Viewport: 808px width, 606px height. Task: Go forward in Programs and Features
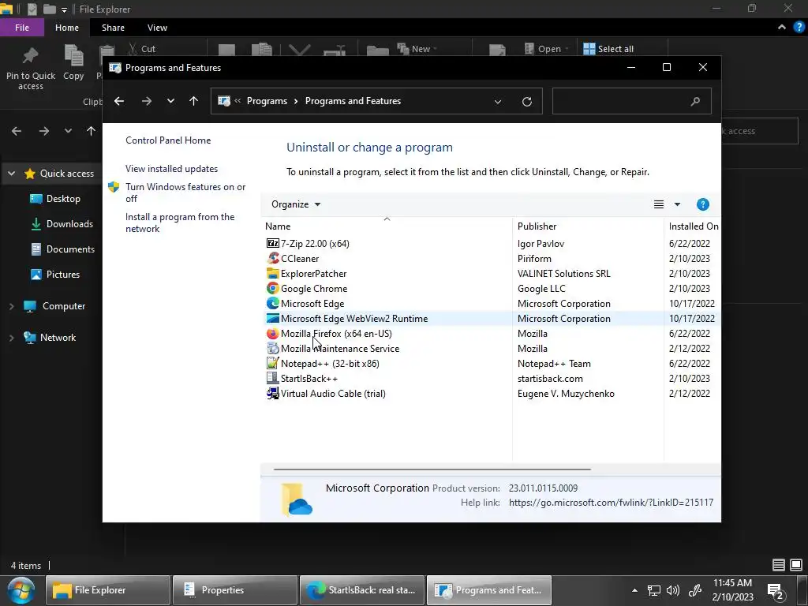147,101
